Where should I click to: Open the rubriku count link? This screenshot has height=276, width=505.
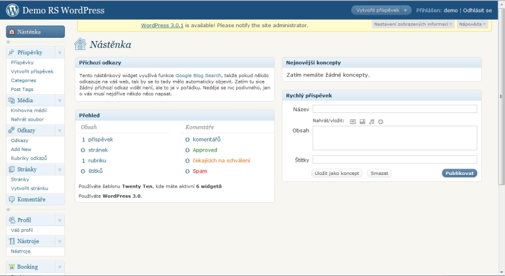click(97, 160)
